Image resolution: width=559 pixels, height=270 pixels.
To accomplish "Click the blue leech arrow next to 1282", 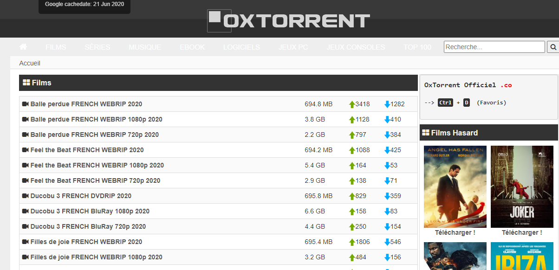I will pos(387,104).
